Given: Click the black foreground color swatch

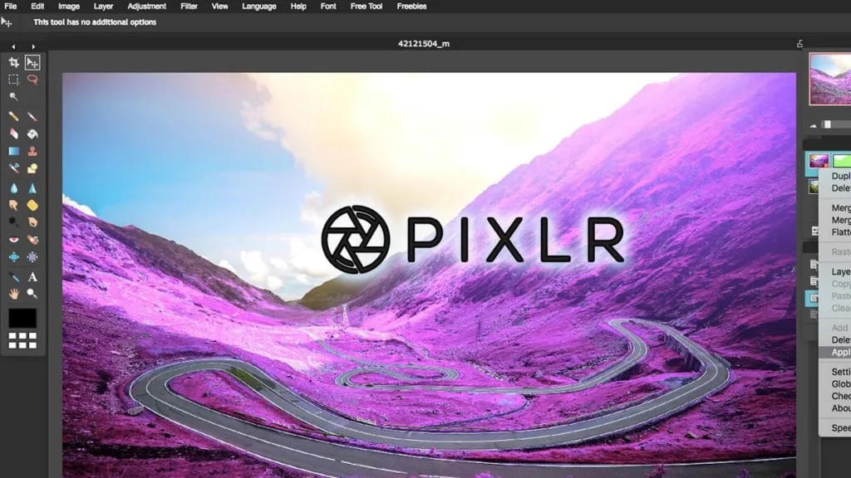Looking at the screenshot, I should [22, 319].
